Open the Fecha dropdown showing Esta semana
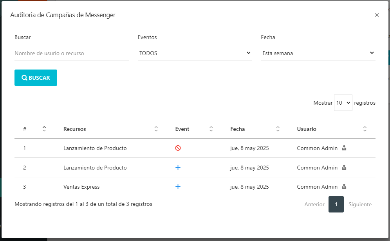 [318, 53]
